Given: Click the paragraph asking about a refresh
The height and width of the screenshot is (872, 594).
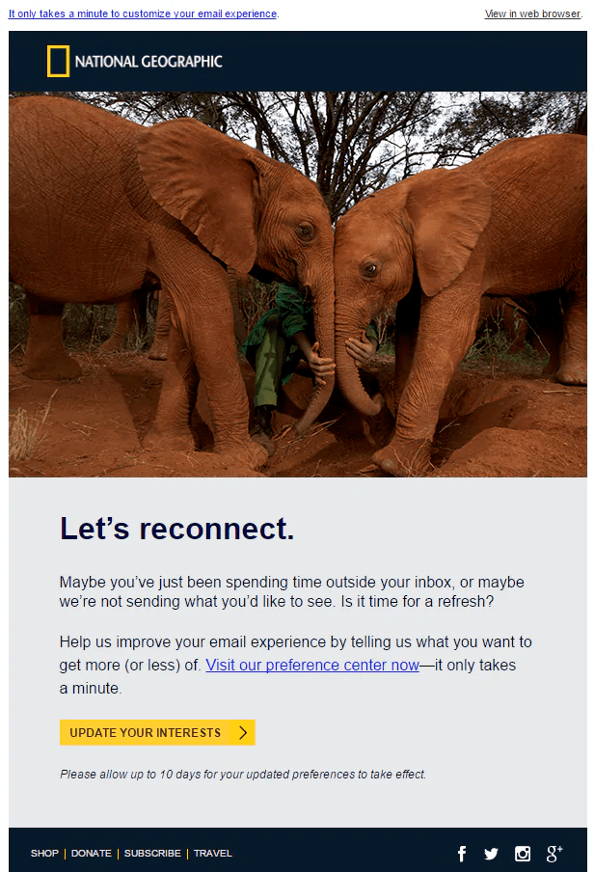Looking at the screenshot, I should coord(291,591).
